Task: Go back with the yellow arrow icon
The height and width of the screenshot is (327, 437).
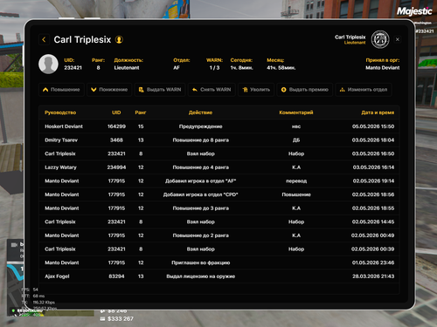Action: [44, 39]
